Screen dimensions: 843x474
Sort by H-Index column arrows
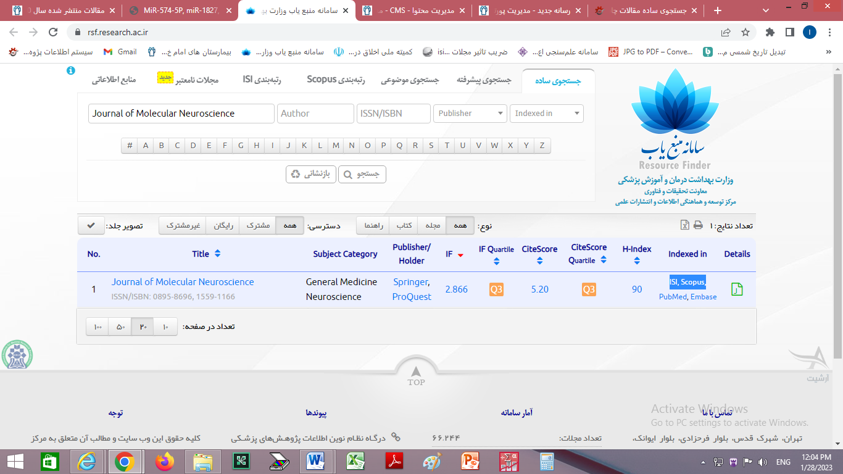637,261
